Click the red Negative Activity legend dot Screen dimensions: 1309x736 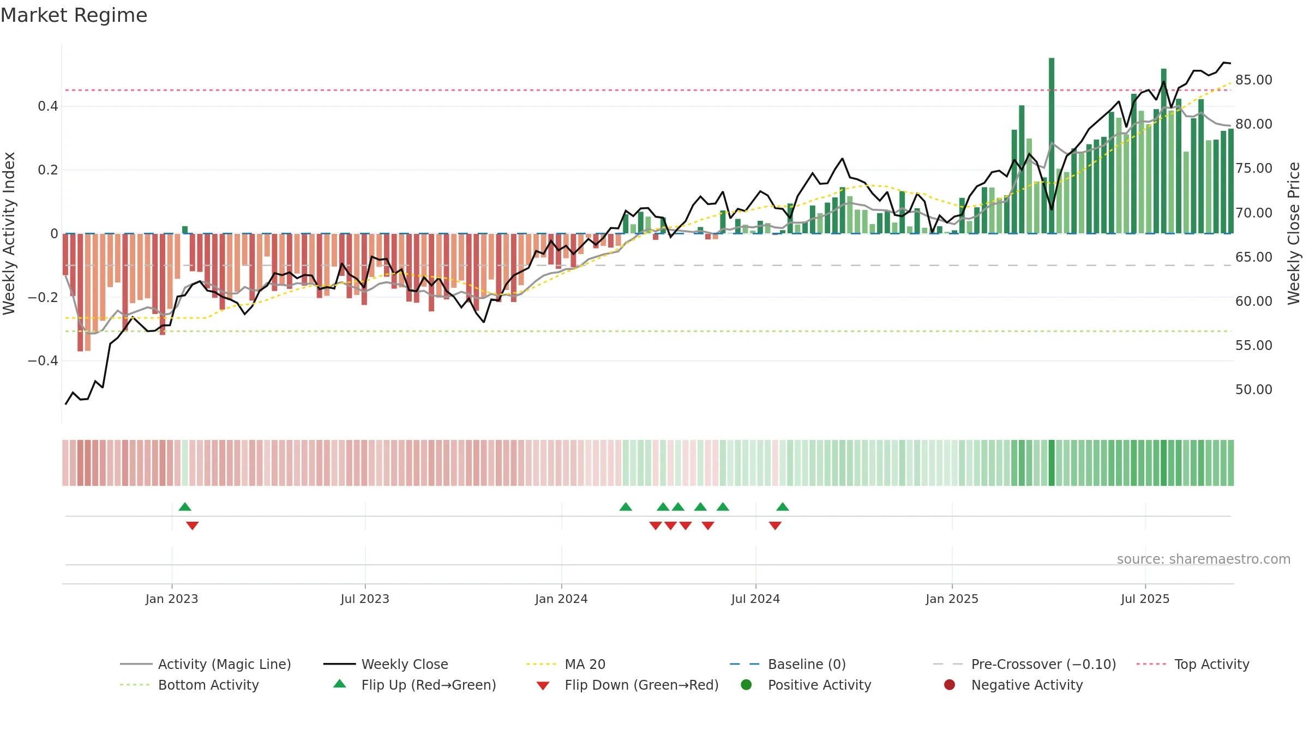click(x=950, y=684)
